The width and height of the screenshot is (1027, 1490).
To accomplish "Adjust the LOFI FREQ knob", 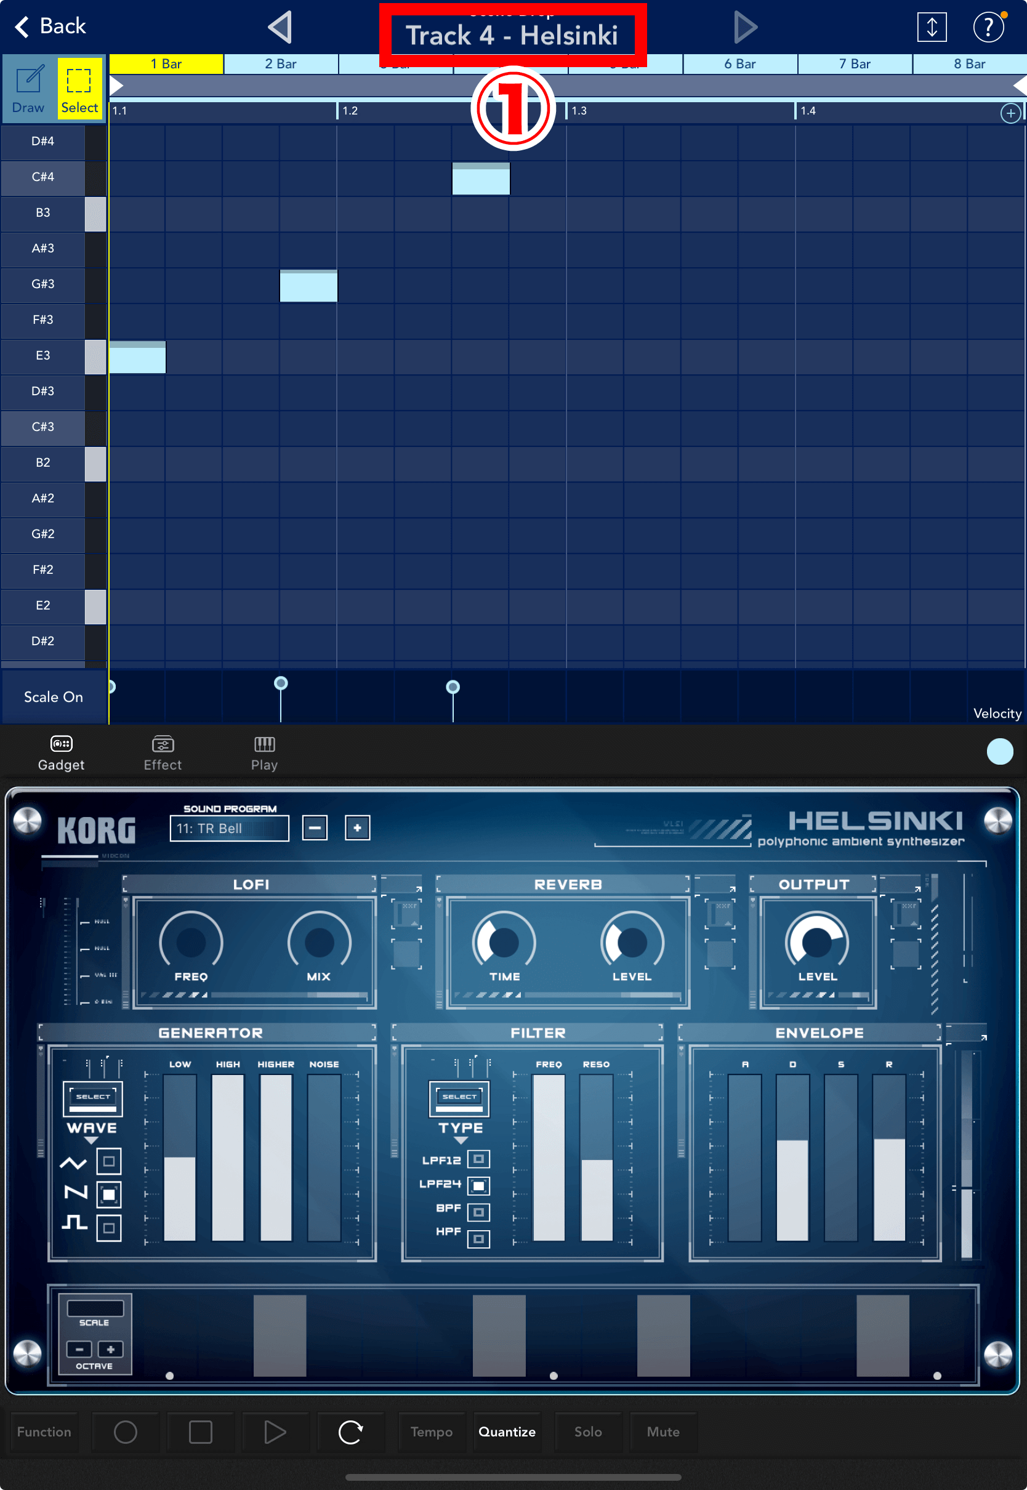I will (191, 942).
